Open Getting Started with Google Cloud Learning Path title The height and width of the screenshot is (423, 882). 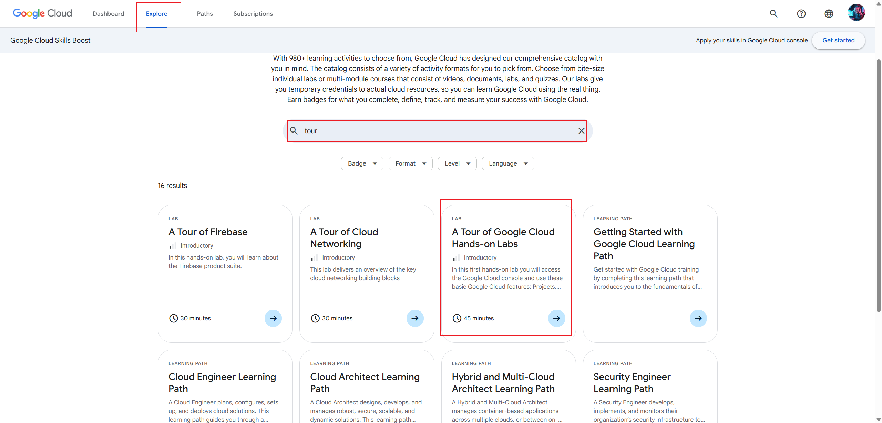644,244
